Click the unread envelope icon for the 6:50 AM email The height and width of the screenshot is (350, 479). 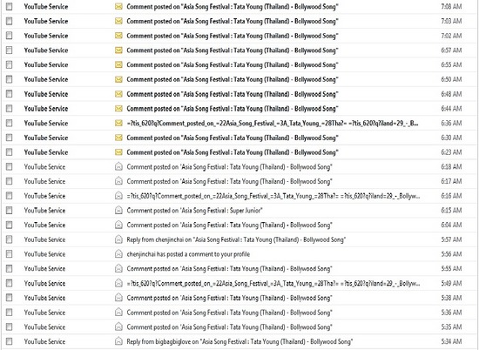(118, 79)
